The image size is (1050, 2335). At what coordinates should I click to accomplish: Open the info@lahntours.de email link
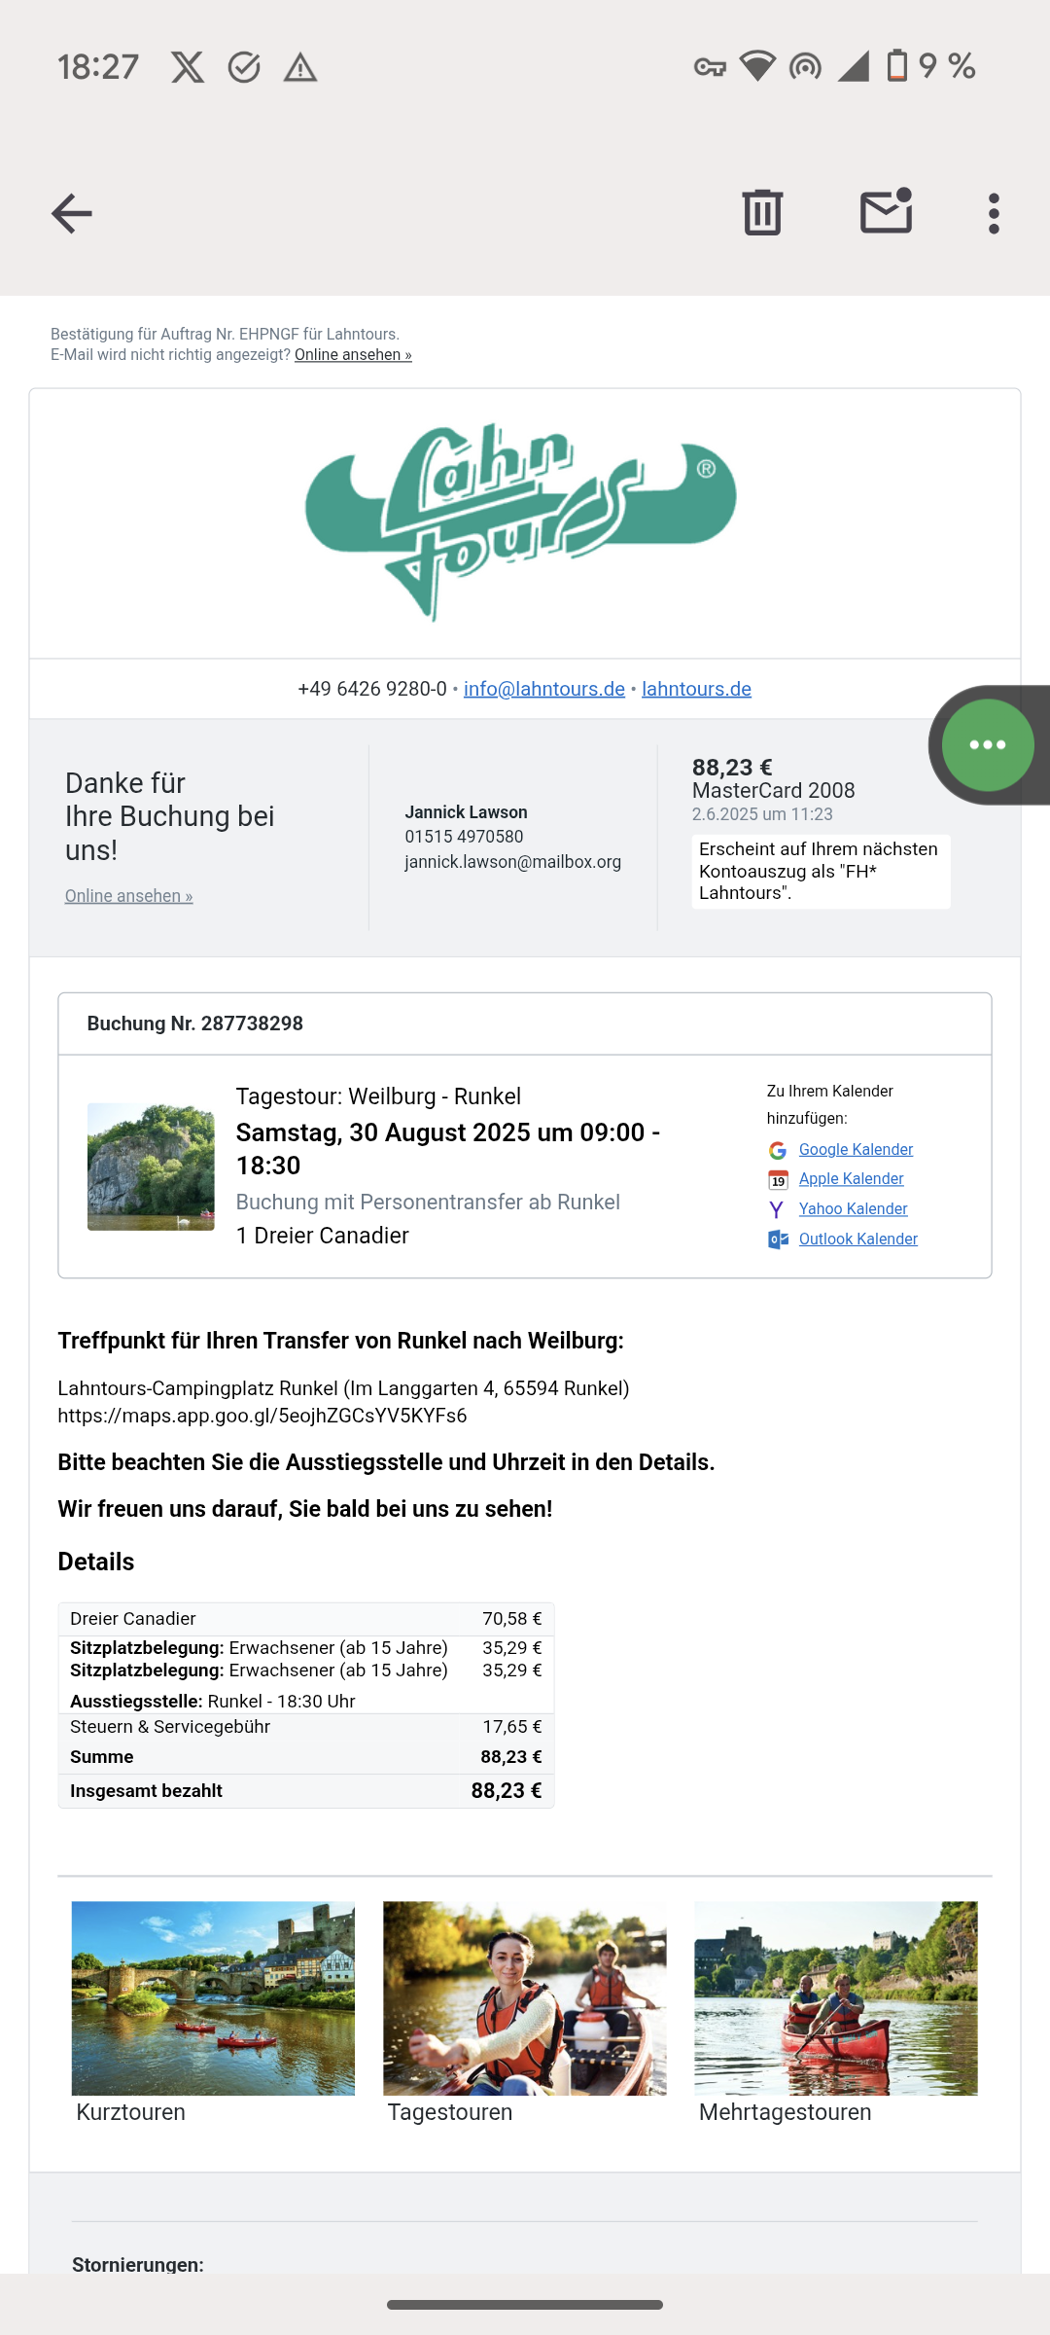coord(543,689)
